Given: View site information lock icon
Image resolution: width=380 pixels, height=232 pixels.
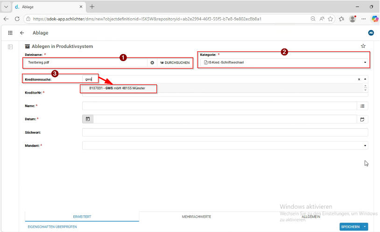Looking at the screenshot, I should click(x=28, y=19).
